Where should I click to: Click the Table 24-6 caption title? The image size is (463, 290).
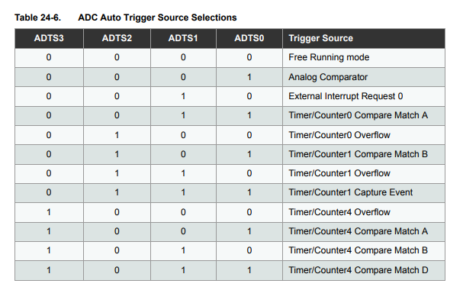click(x=126, y=18)
